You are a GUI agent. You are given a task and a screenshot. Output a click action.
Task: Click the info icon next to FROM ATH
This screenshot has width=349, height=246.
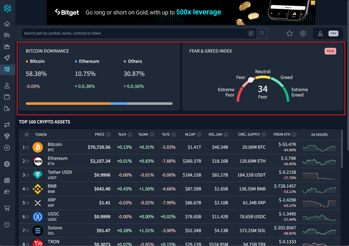(294, 135)
